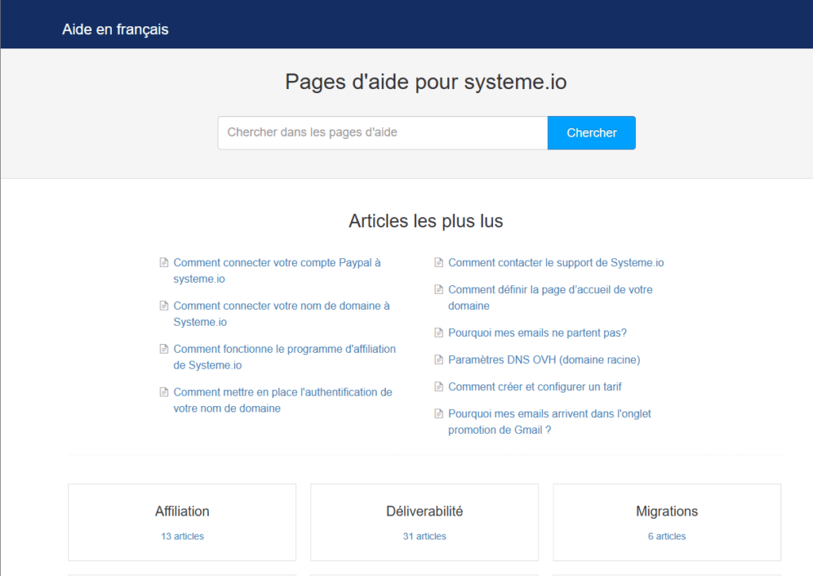Click document icon beside Paramètres DNS OVH
The width and height of the screenshot is (813, 576).
point(438,360)
